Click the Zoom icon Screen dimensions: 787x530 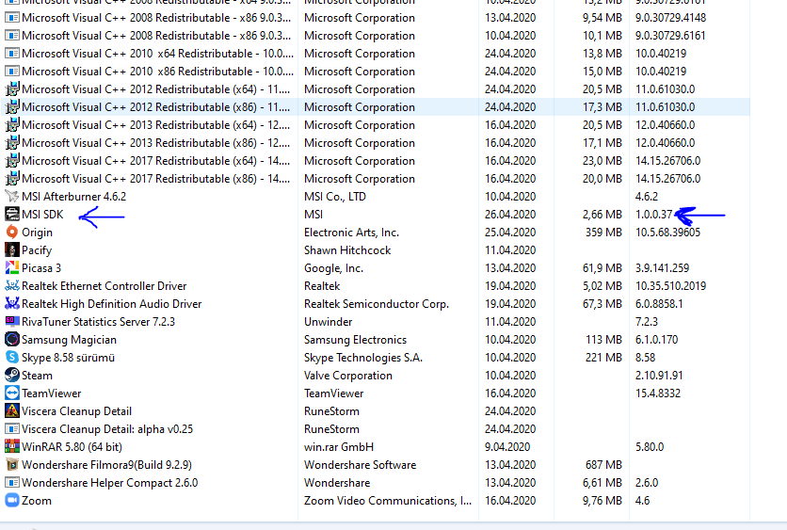pyautogui.click(x=12, y=501)
